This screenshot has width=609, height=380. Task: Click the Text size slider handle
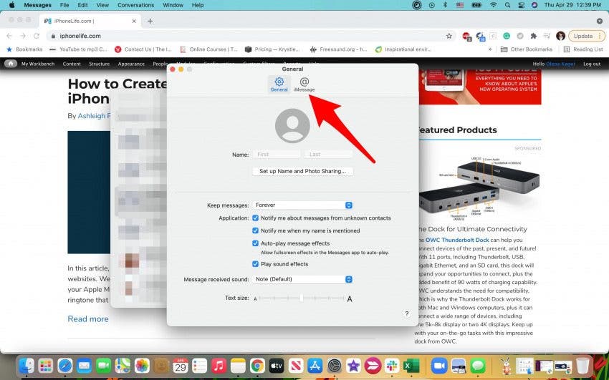[302, 298]
